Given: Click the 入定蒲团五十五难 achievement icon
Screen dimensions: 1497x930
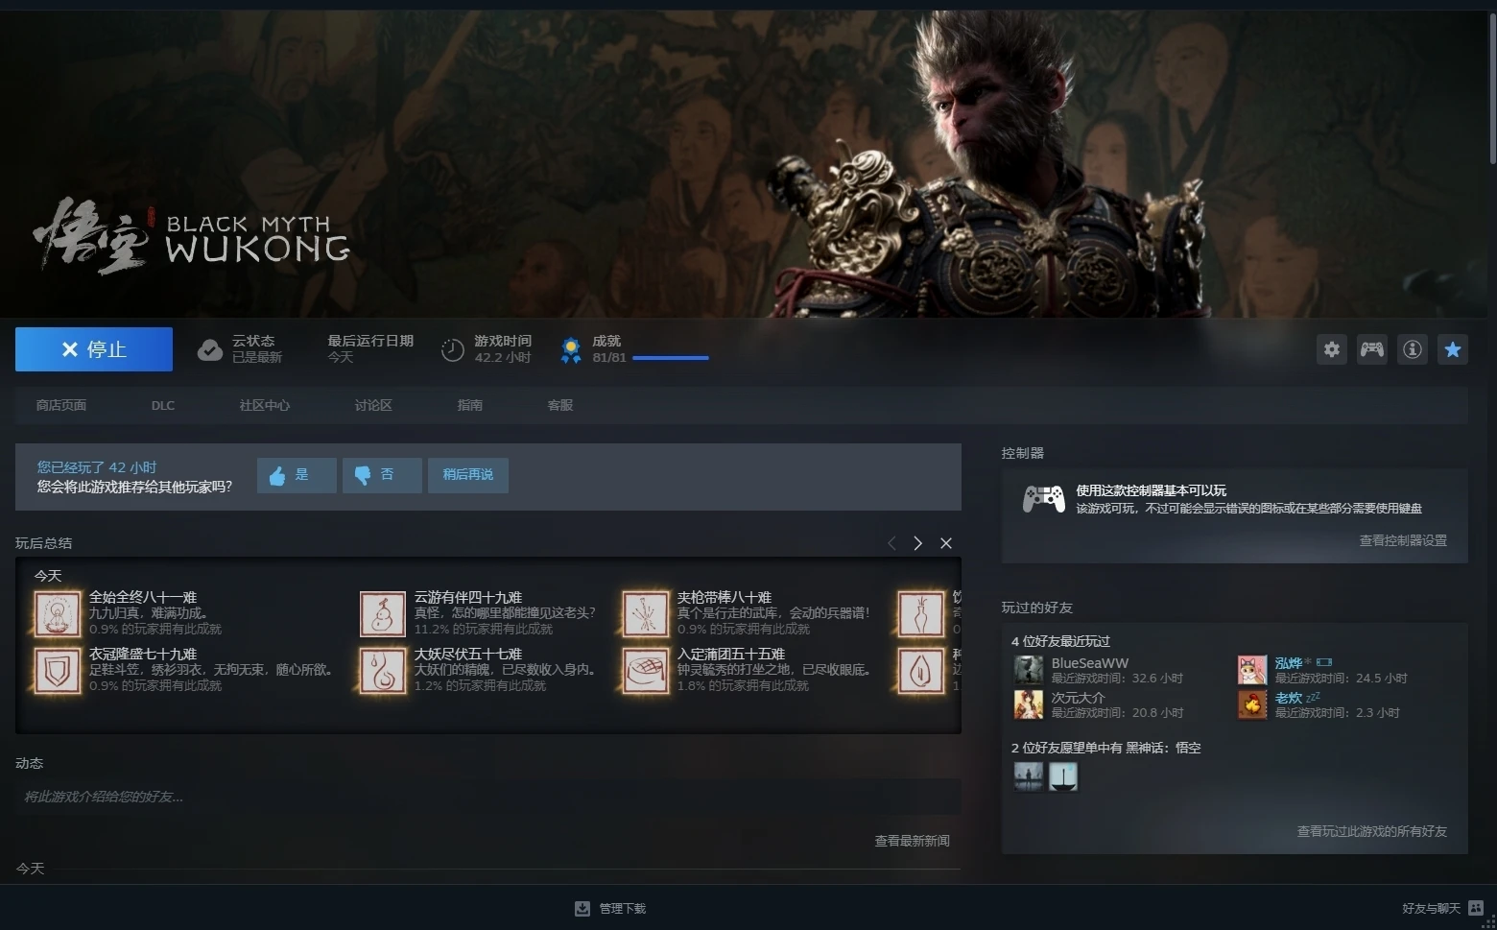Looking at the screenshot, I should tap(646, 670).
